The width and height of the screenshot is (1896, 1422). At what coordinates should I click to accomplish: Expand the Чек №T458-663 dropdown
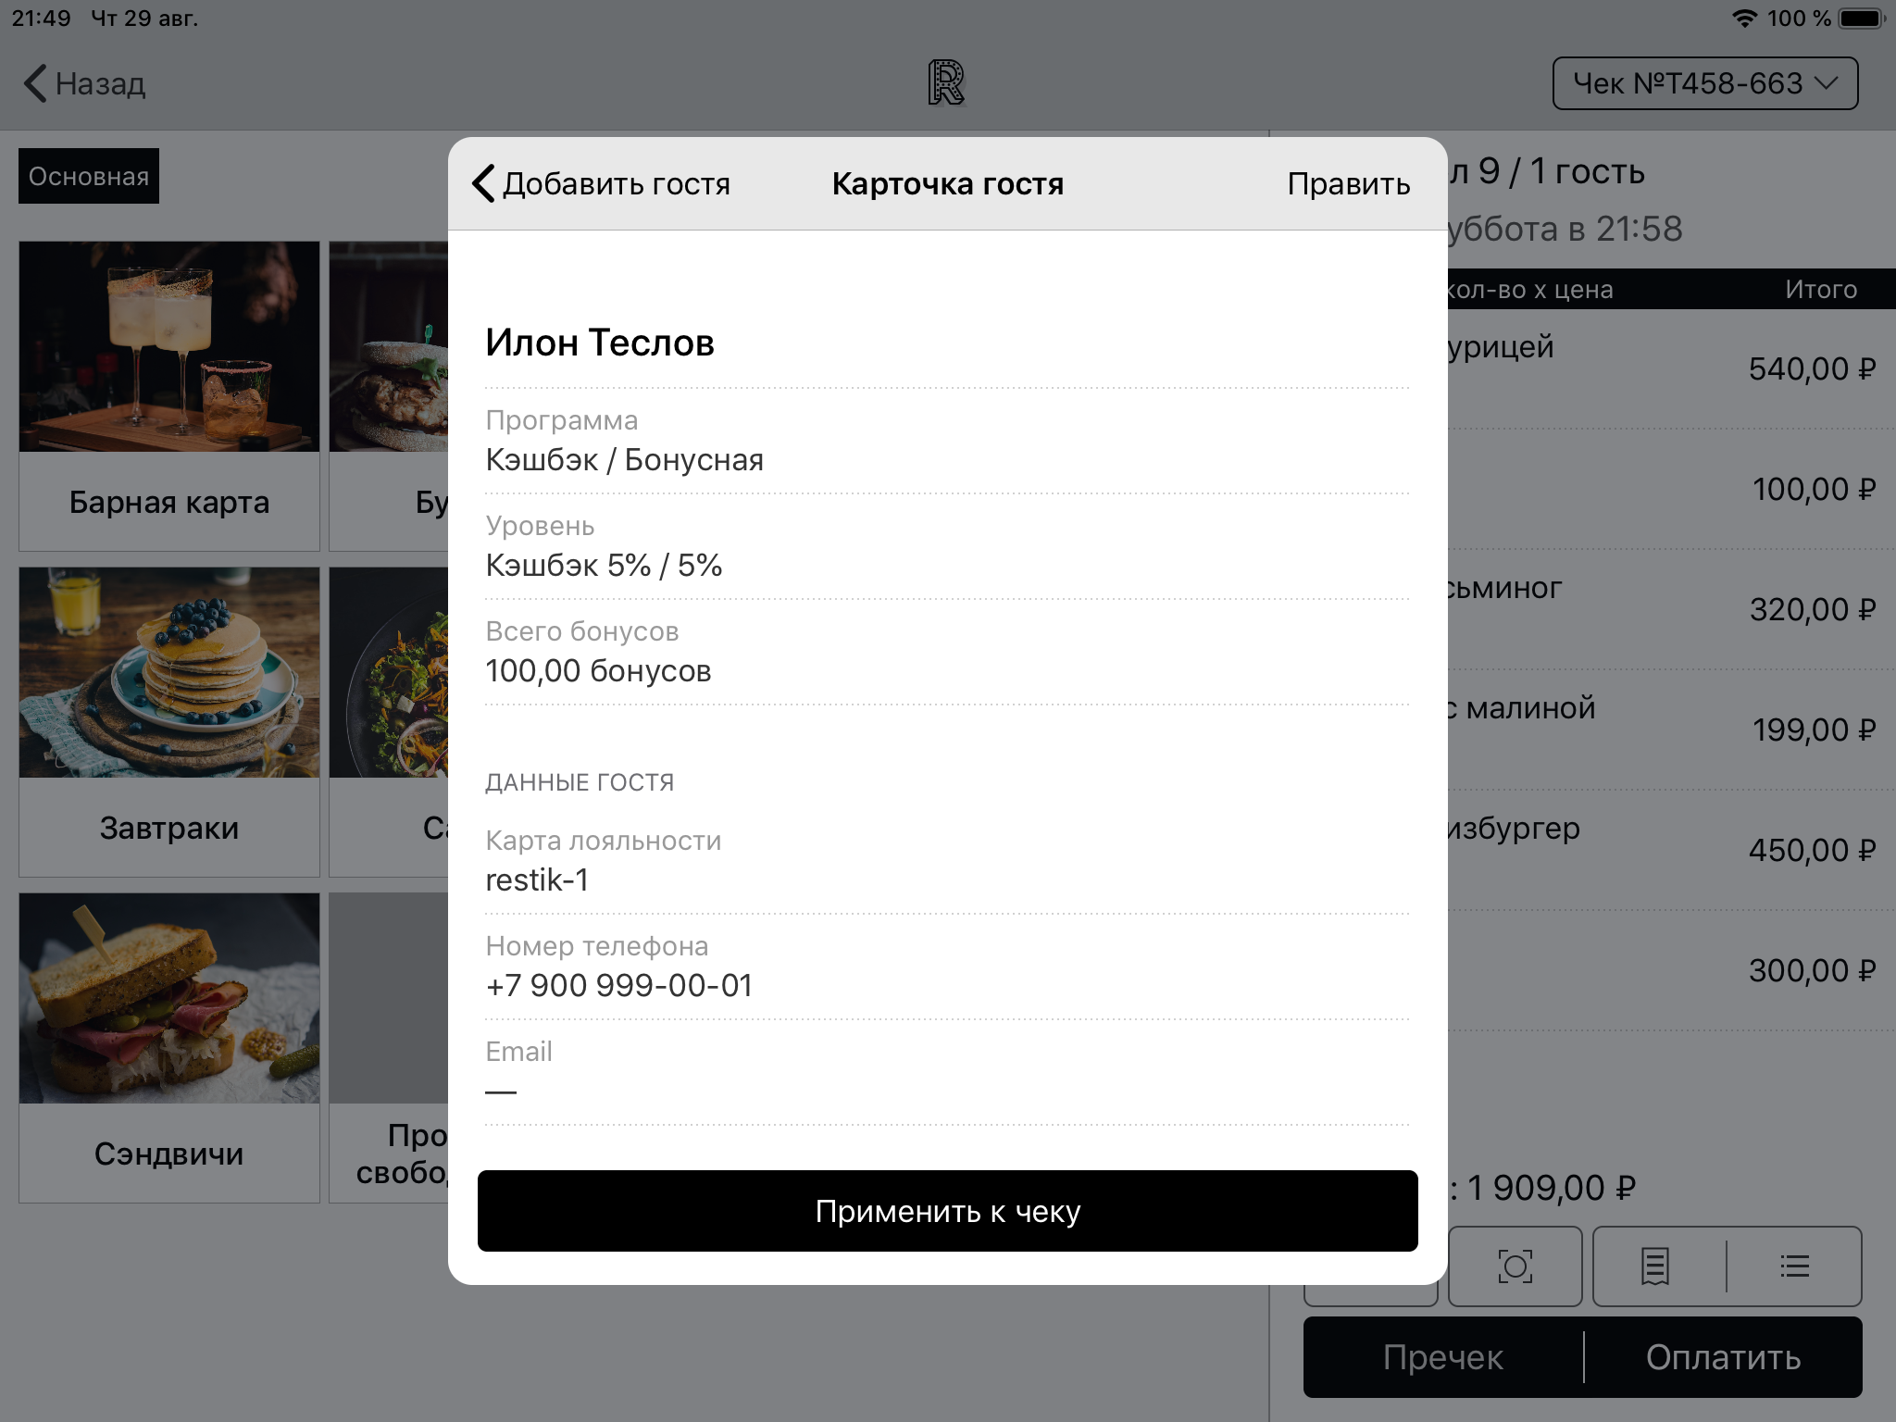coord(1704,83)
